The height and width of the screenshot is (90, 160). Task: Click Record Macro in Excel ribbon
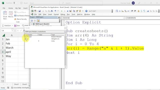(x=20, y=12)
